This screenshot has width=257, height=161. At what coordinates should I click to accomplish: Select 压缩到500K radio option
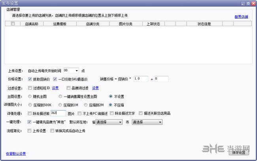point(30,105)
